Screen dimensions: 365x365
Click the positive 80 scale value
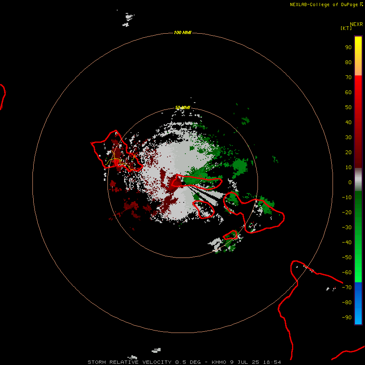[x=348, y=62]
